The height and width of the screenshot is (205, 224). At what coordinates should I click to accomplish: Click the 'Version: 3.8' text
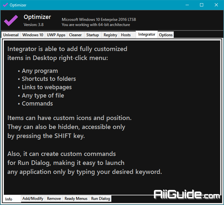(x=34, y=25)
